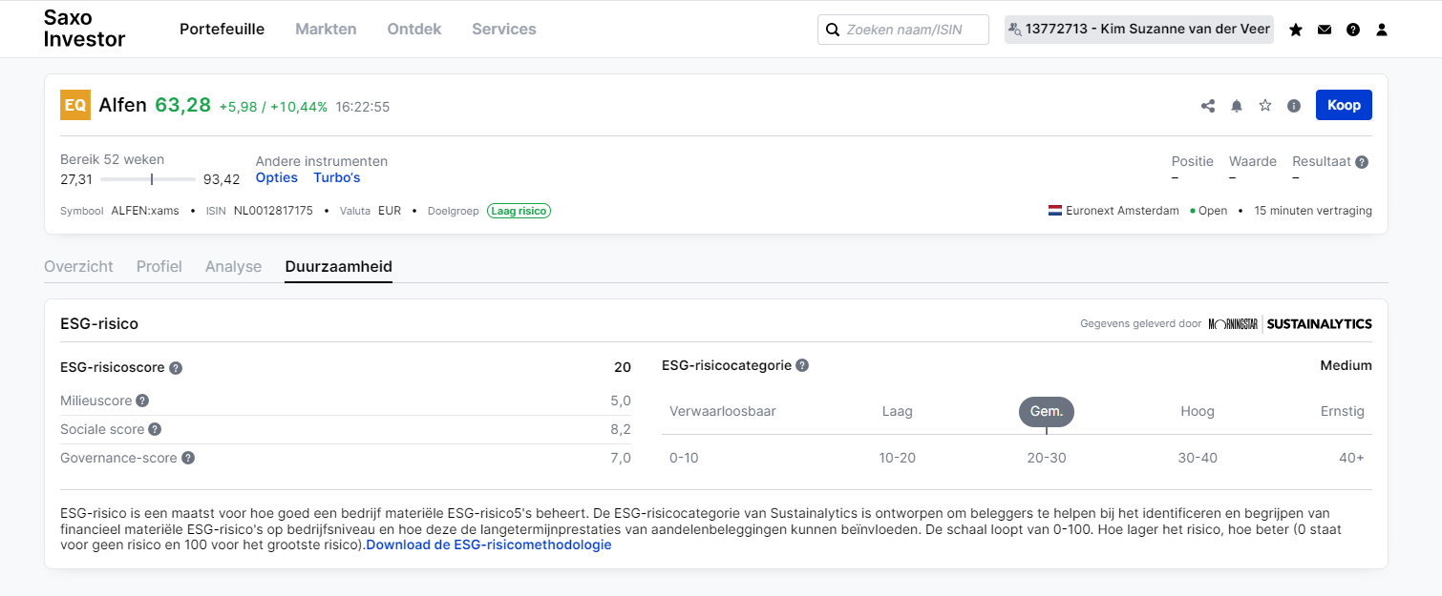Switch to the Overzicht tab
Image resolution: width=1442 pixels, height=596 pixels.
pos(78,266)
